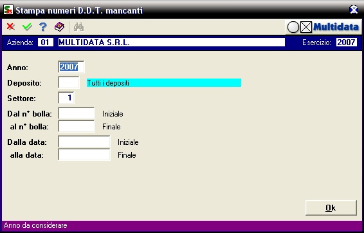Select the Settore field containing 1
Image resolution: width=364 pixels, height=233 pixels.
(66, 98)
